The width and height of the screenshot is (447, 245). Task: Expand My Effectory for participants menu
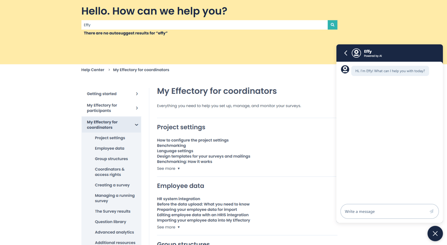tap(136, 108)
